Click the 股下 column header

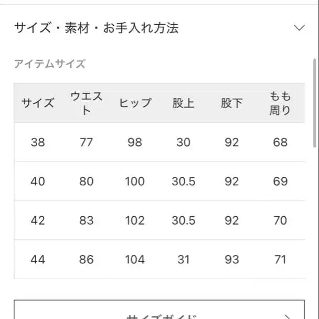(231, 103)
